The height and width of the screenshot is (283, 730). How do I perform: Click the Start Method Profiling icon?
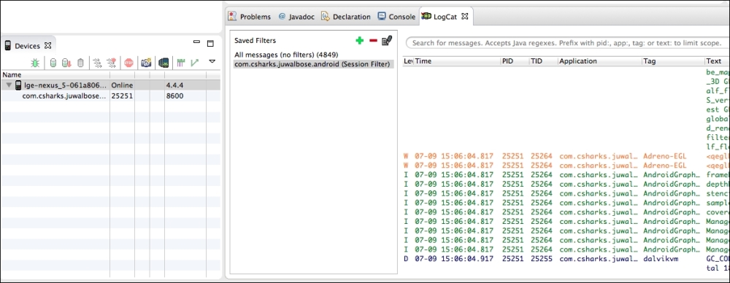pos(111,63)
